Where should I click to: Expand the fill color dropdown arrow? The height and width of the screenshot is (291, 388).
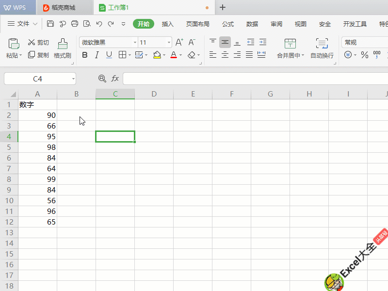coord(164,55)
